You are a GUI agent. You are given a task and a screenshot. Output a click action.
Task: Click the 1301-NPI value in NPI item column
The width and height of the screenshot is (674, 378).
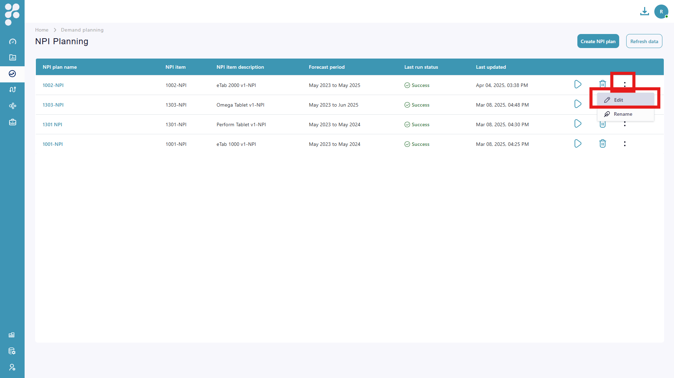(176, 124)
